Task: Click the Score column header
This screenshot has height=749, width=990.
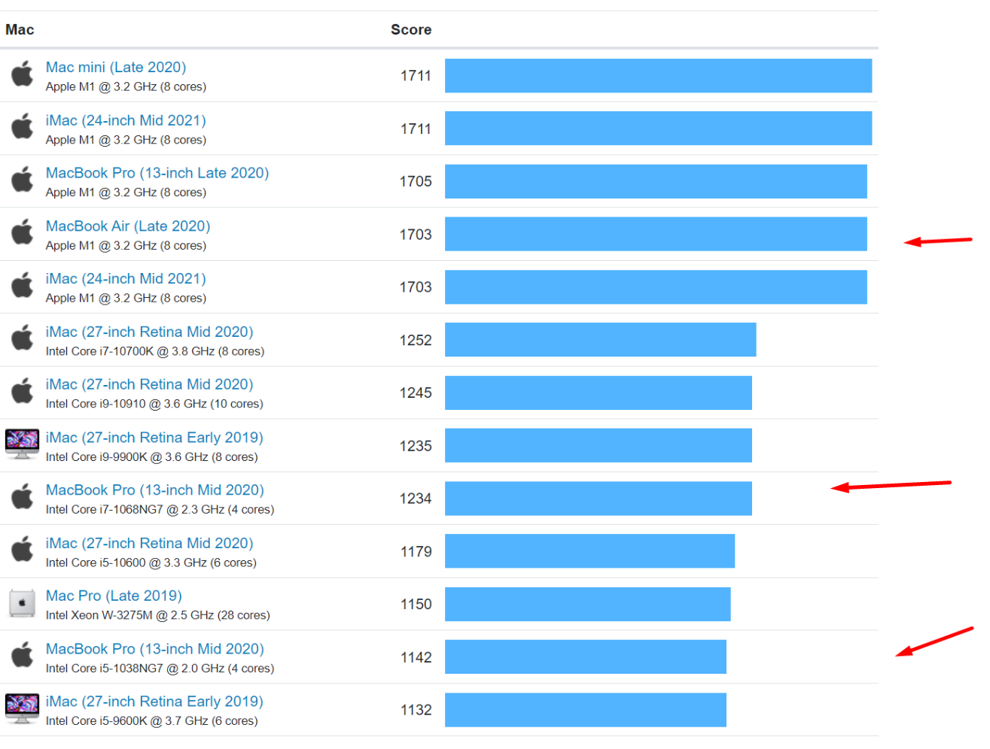Action: click(x=411, y=29)
